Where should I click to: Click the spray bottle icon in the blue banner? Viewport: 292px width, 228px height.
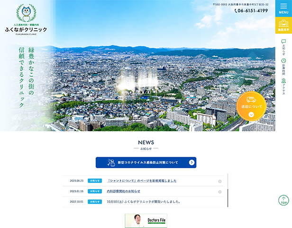click(111, 162)
